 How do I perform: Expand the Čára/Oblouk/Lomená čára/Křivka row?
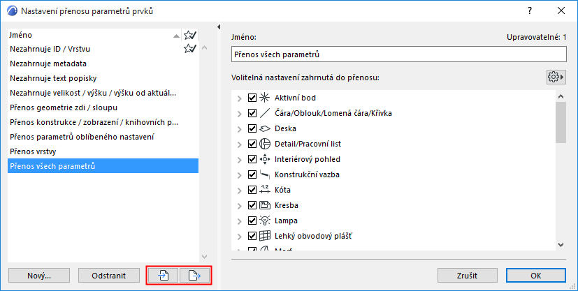(x=240, y=113)
